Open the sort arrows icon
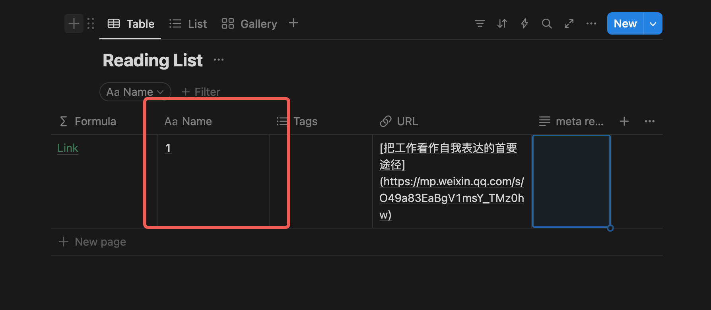The height and width of the screenshot is (310, 711). click(502, 23)
